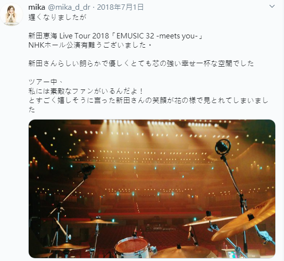284x261 pixels.
Task: Click the line starting "とすごく嬉しそうに言った"
Action: pyautogui.click(x=148, y=101)
